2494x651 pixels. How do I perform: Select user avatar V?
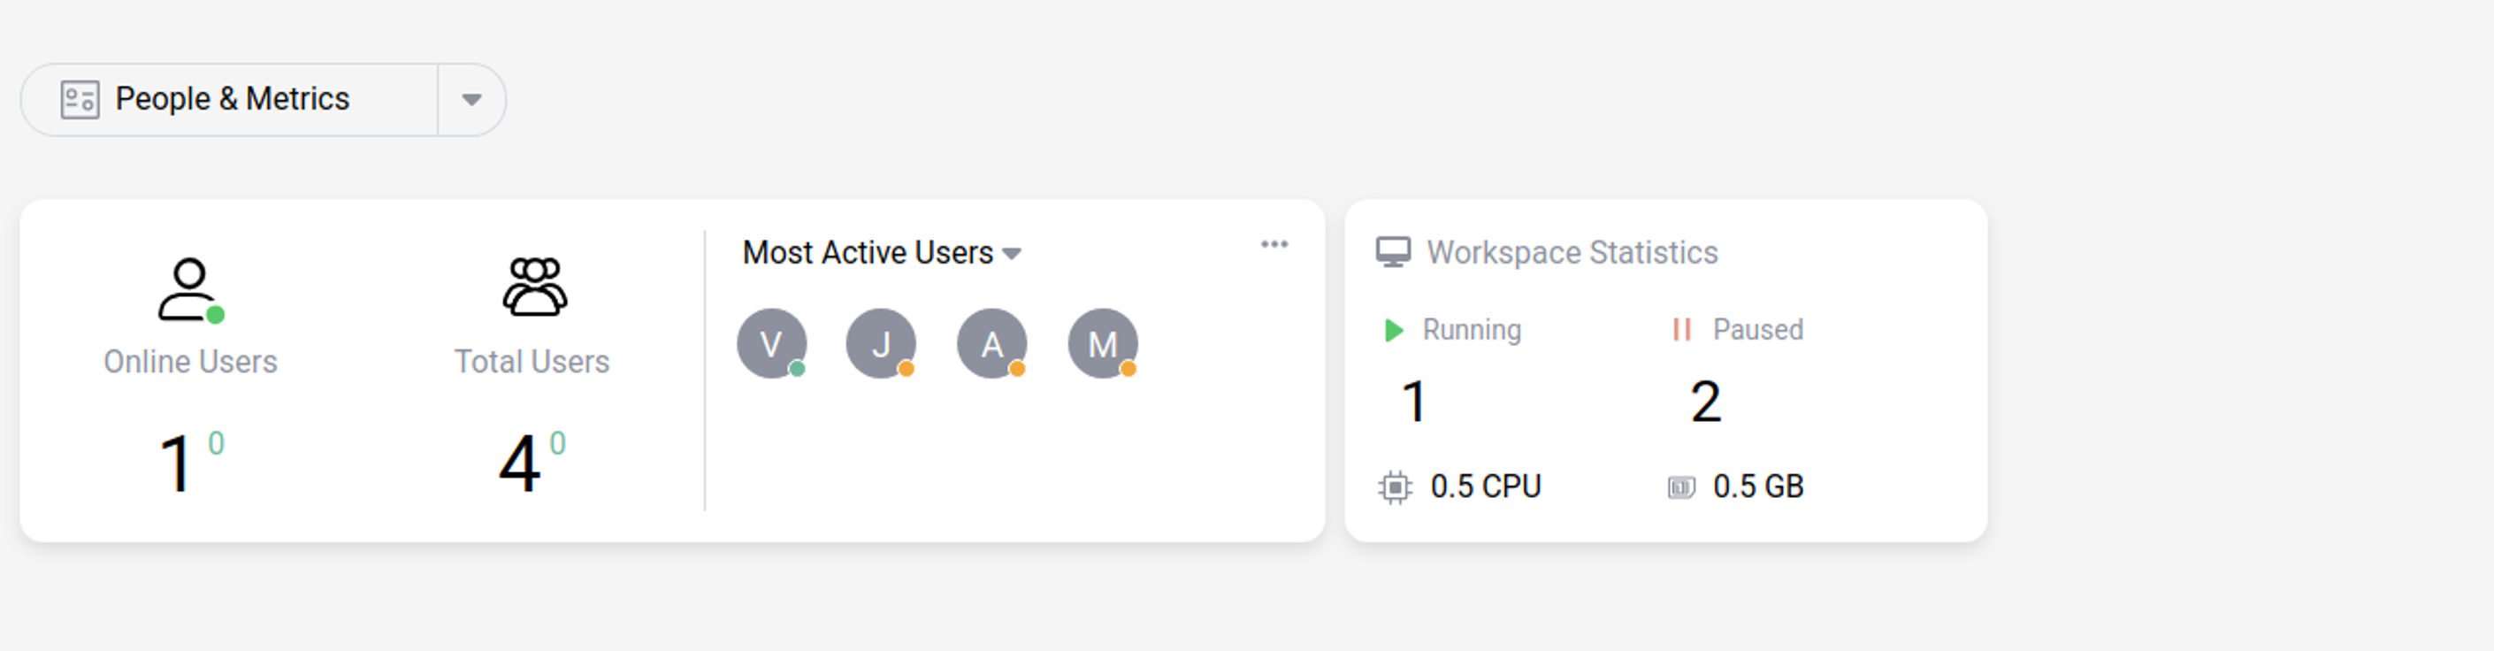pos(770,344)
